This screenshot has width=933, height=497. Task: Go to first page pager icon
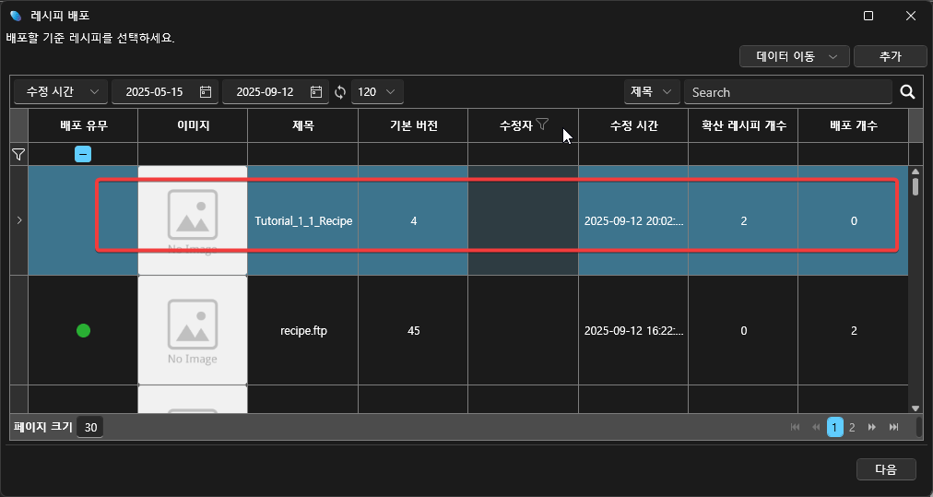(795, 427)
